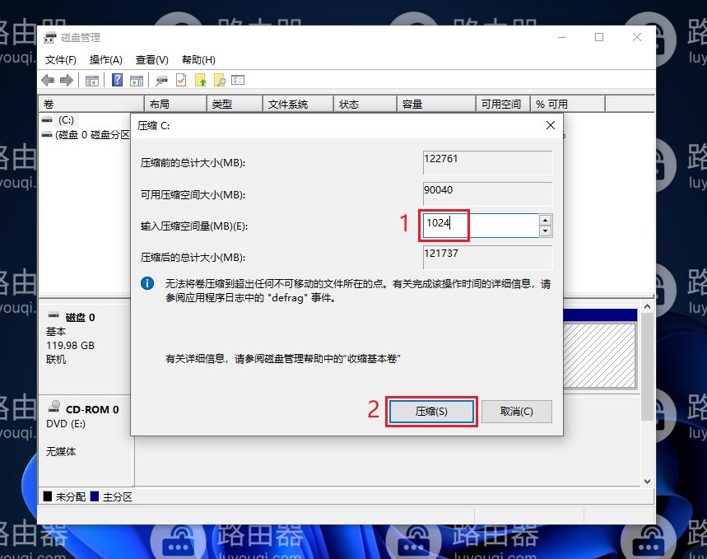Open the 文件(F) menu
Screen dimensions: 707x559
[x=61, y=60]
